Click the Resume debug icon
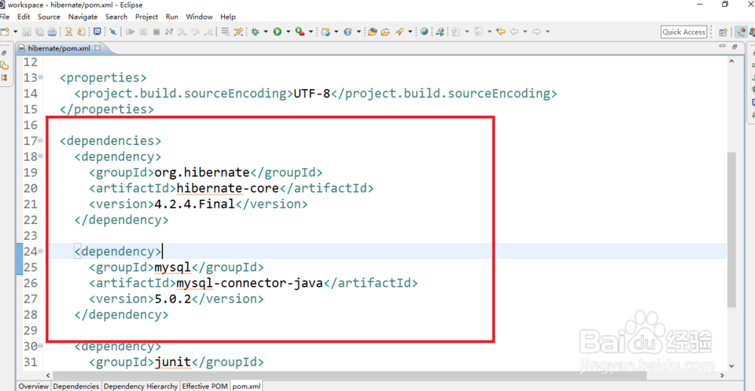The width and height of the screenshot is (755, 391). coord(130,32)
